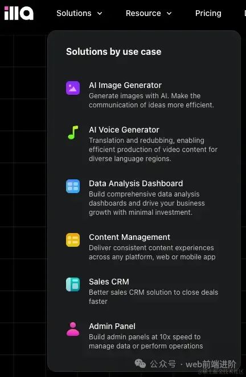Click the pink Admin Panel person icon
The height and width of the screenshot is (377, 246).
click(73, 329)
